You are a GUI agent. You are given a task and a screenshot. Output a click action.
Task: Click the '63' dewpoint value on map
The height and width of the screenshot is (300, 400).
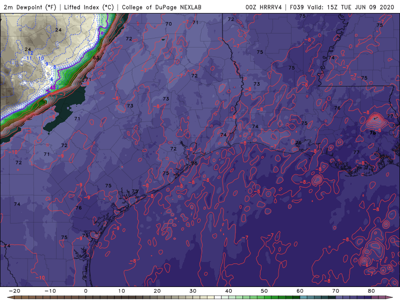(x=96, y=57)
